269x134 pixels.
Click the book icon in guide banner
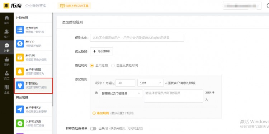(62, 6)
